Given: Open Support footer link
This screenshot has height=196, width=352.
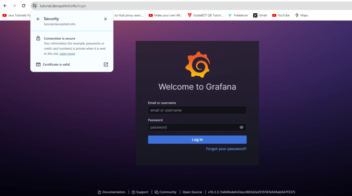Looking at the screenshot, I should click(140, 192).
